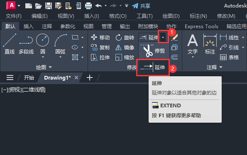This screenshot has height=155, width=247.
Task: Open the 文件(F) menu
Action: [14, 16]
